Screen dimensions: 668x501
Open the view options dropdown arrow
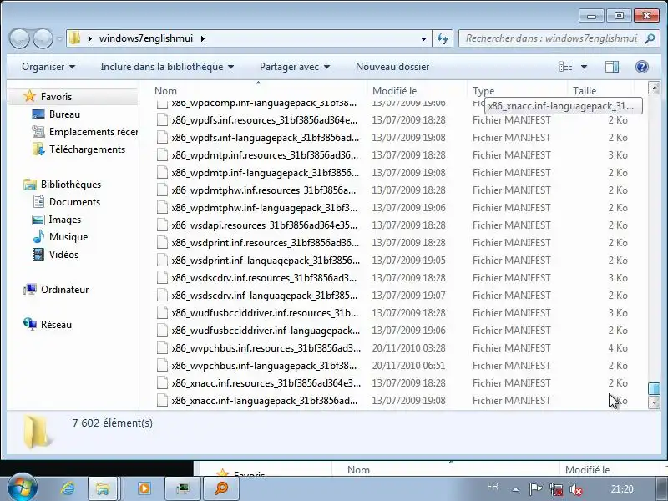click(584, 67)
